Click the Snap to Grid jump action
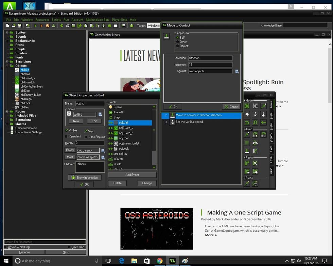The width and height of the screenshot is (333, 266). click(x=247, y=142)
